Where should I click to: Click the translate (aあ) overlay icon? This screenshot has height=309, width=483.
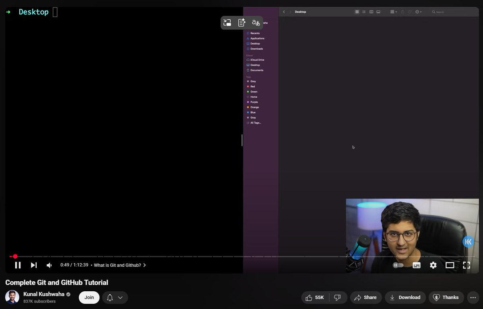tap(255, 23)
